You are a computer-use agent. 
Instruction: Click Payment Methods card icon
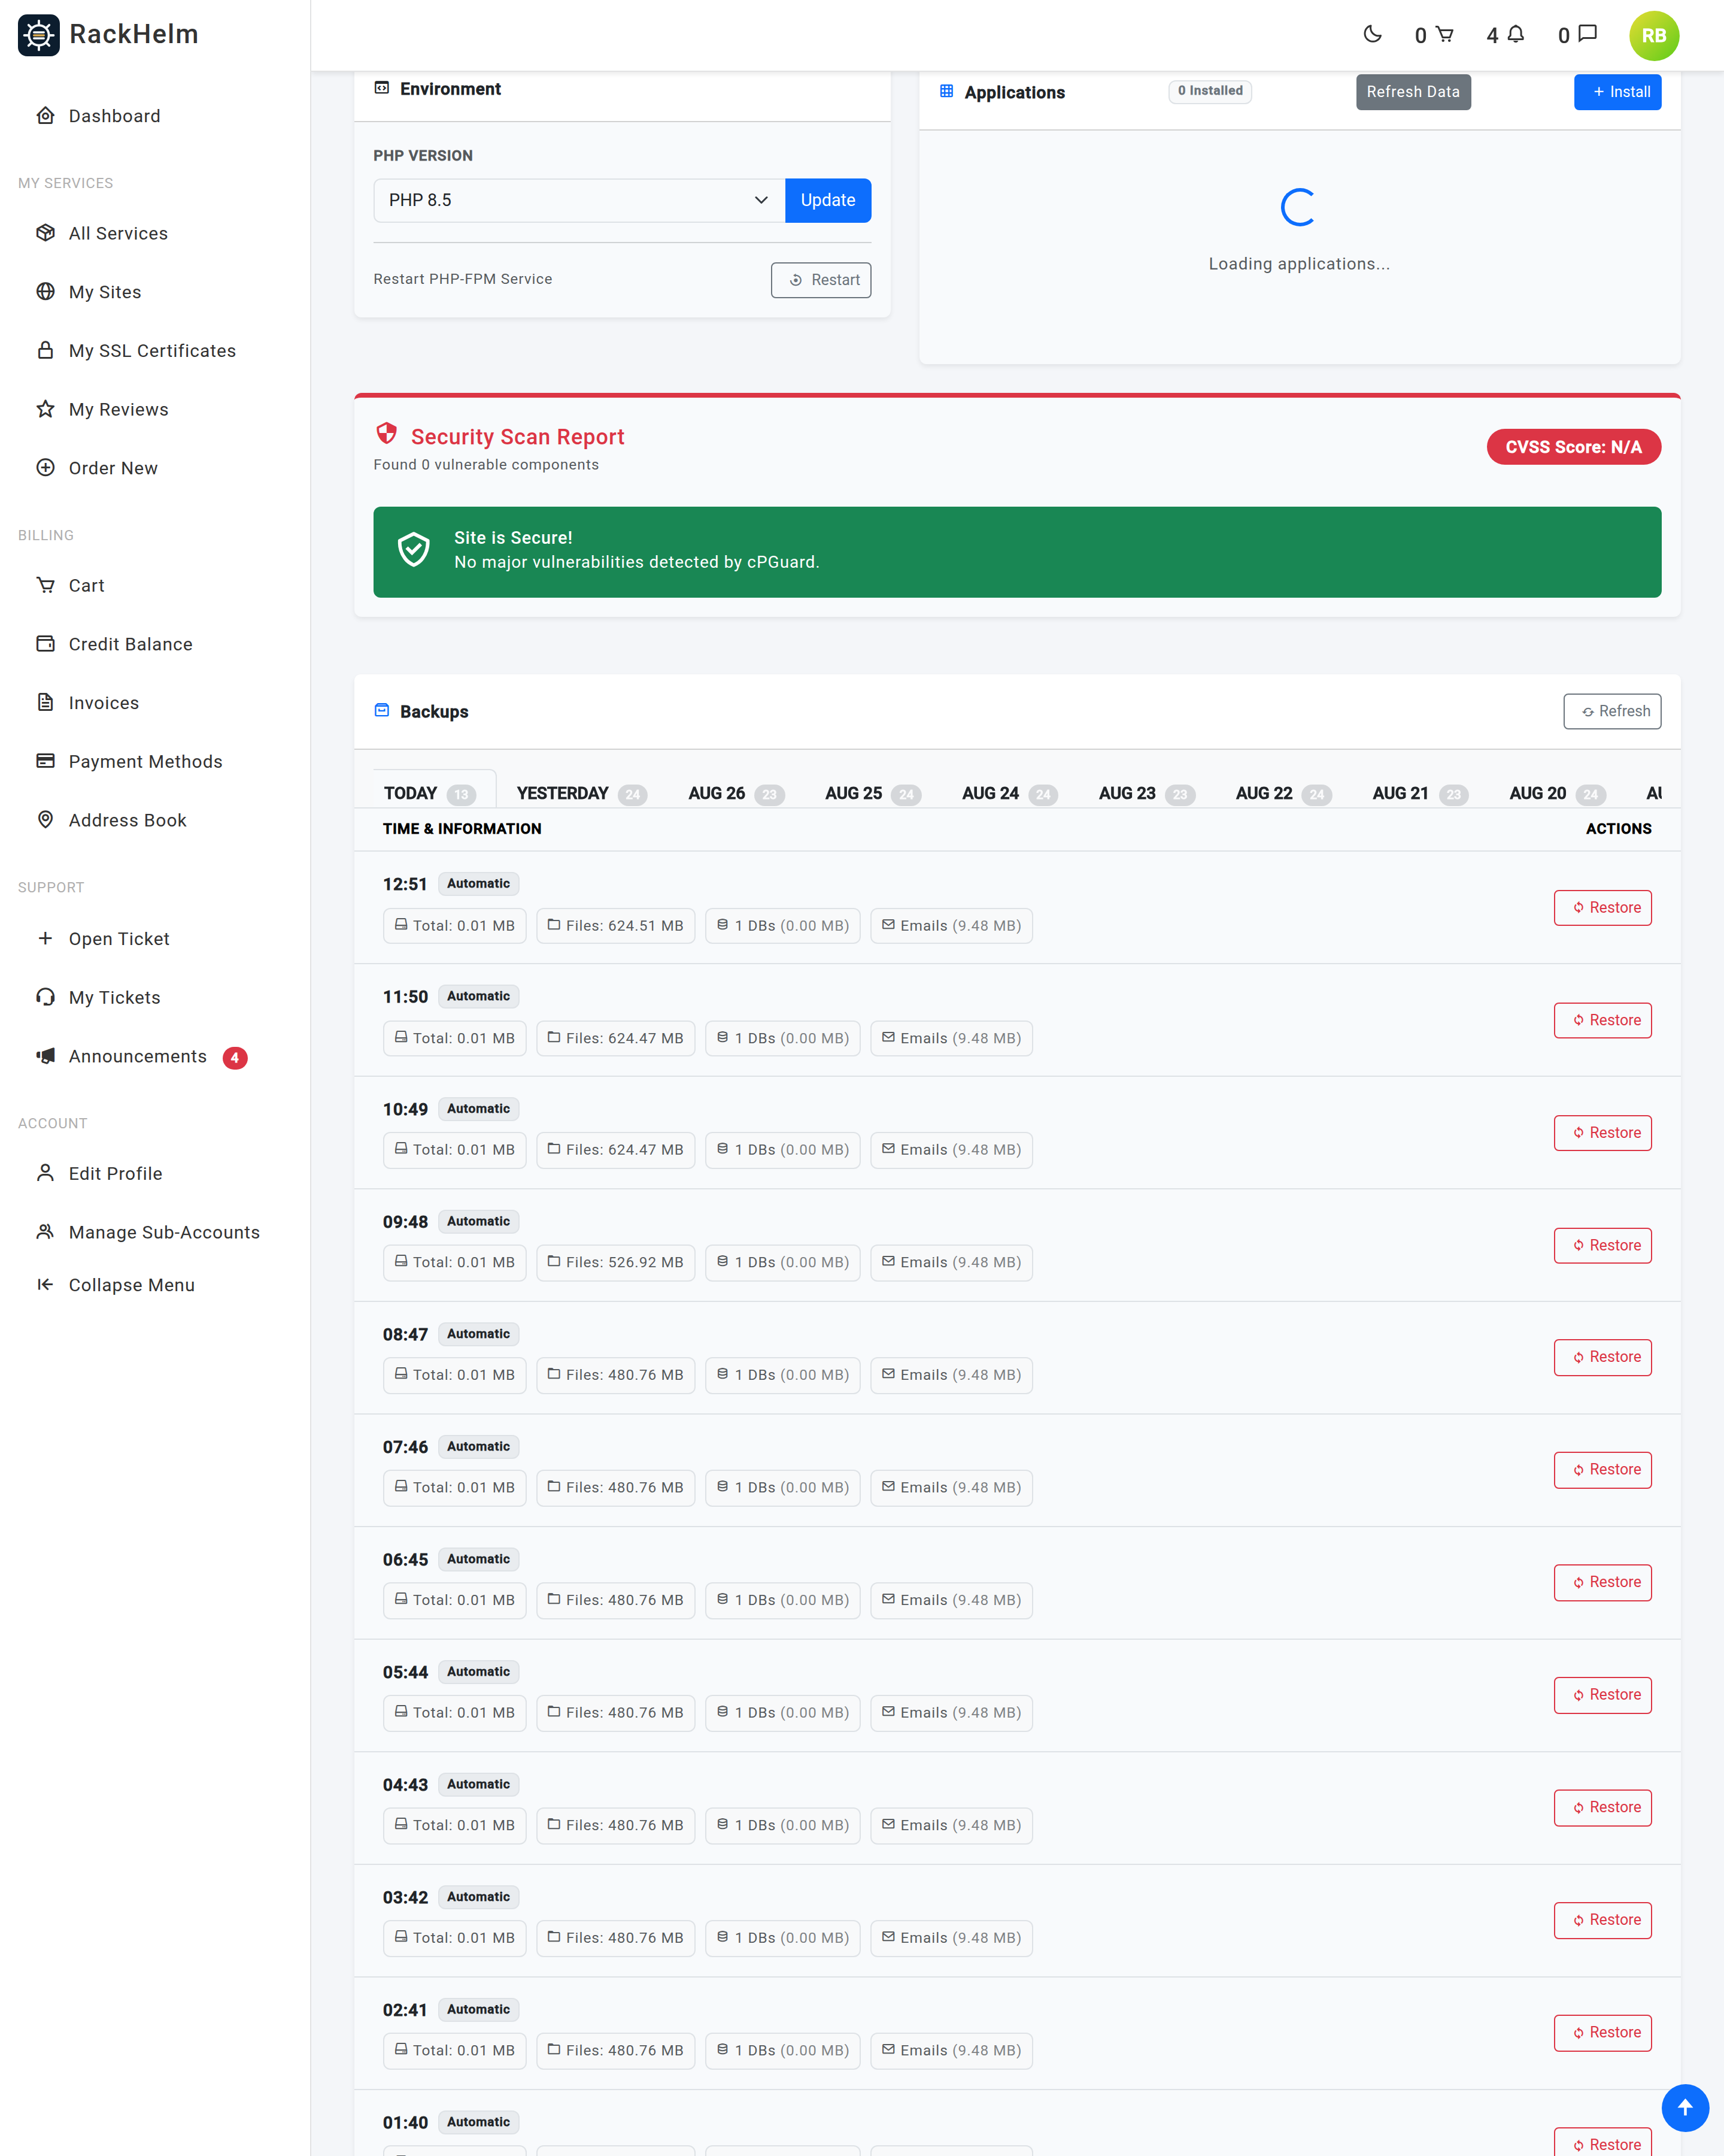pos(45,761)
